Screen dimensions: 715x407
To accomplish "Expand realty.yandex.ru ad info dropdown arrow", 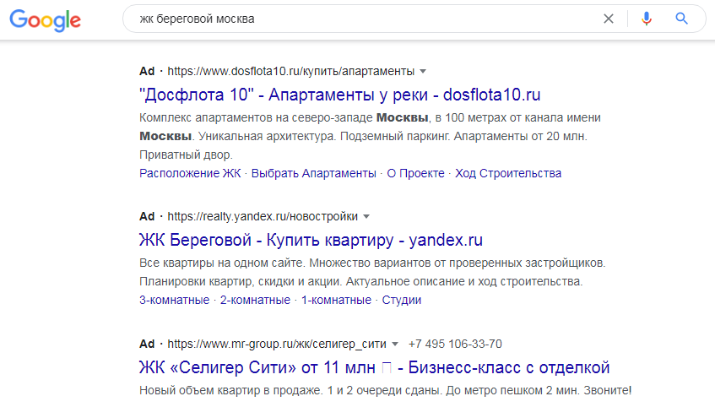I will pos(366,215).
